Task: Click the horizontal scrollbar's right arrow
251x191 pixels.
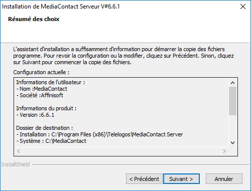Action: 224,151
